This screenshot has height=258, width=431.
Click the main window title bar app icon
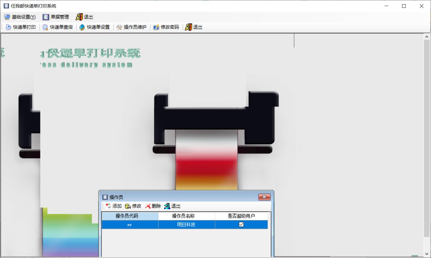pyautogui.click(x=6, y=6)
